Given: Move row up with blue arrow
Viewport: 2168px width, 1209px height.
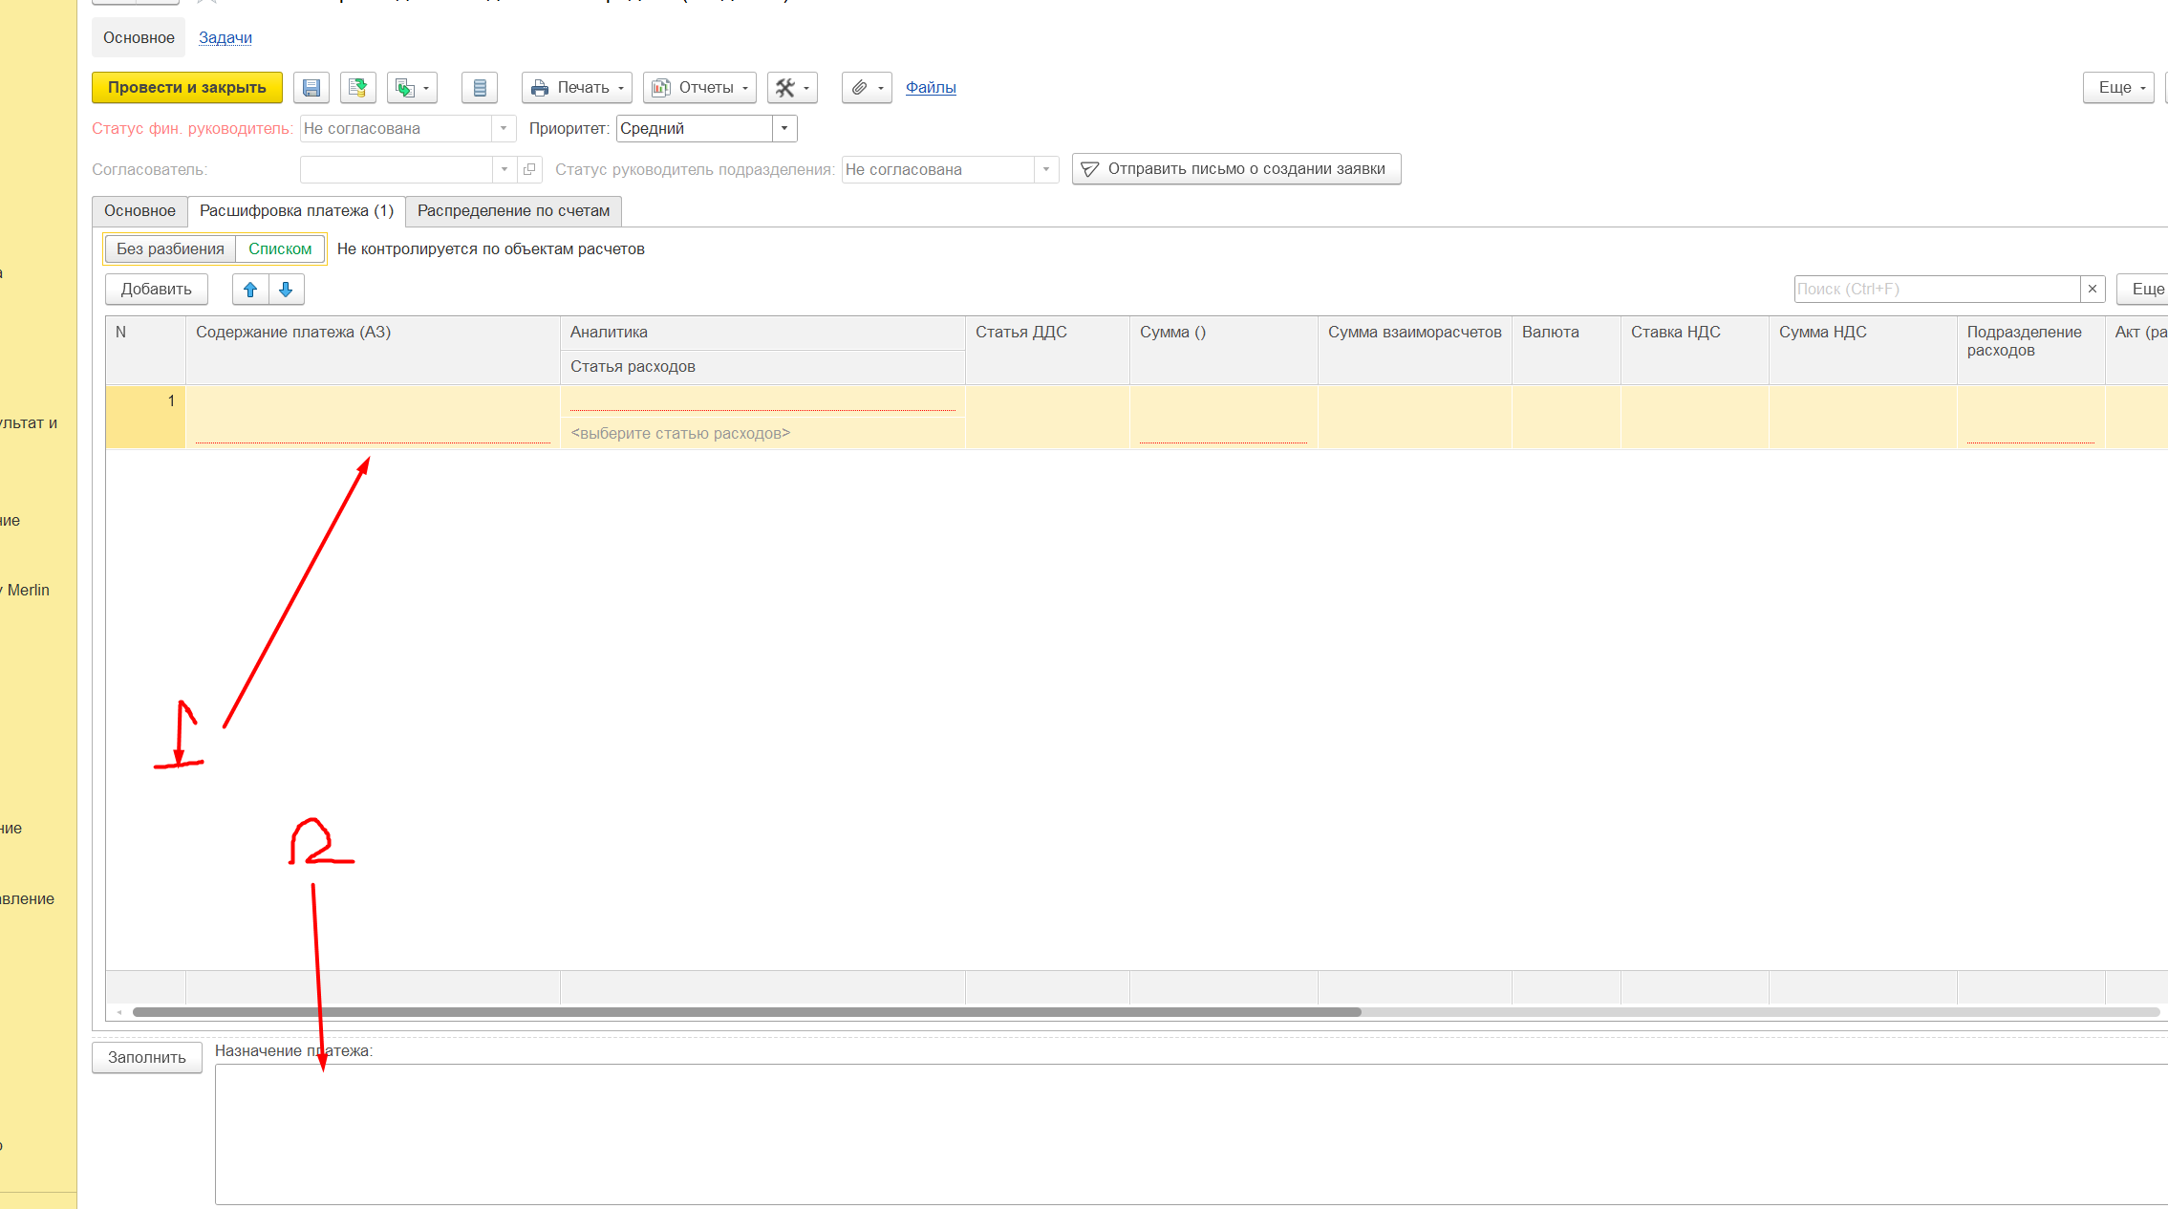Looking at the screenshot, I should point(250,290).
